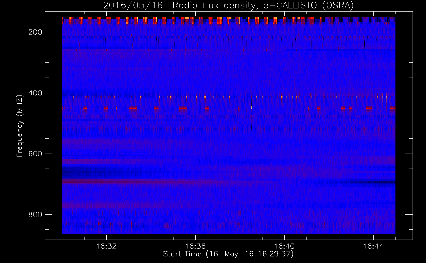Click the plot title 'Radio flux density, e-CALLISTO (OSRA)'
Image resolution: width=426 pixels, height=263 pixels.
[x=263, y=5]
